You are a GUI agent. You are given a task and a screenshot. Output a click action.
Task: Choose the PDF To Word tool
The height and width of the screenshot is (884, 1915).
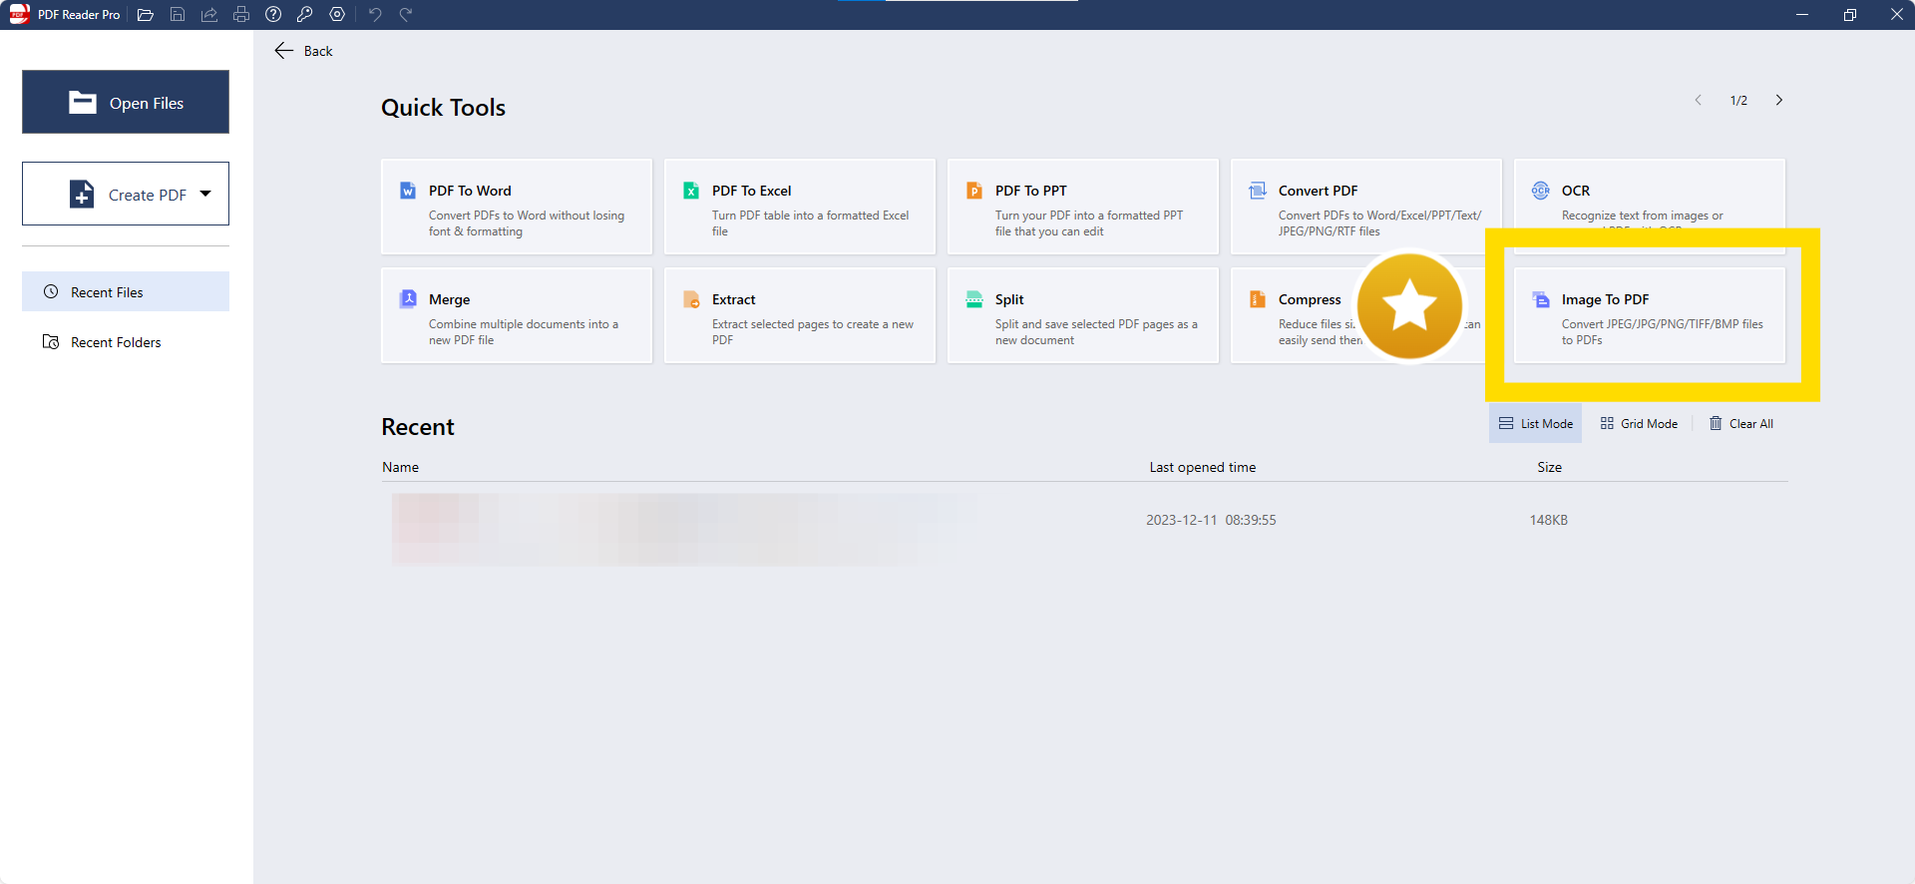[x=516, y=208]
